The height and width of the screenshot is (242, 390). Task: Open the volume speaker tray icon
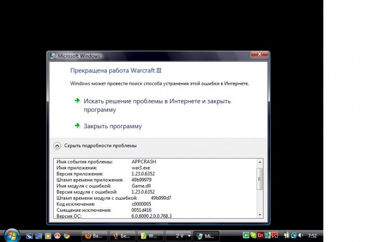tap(300, 235)
